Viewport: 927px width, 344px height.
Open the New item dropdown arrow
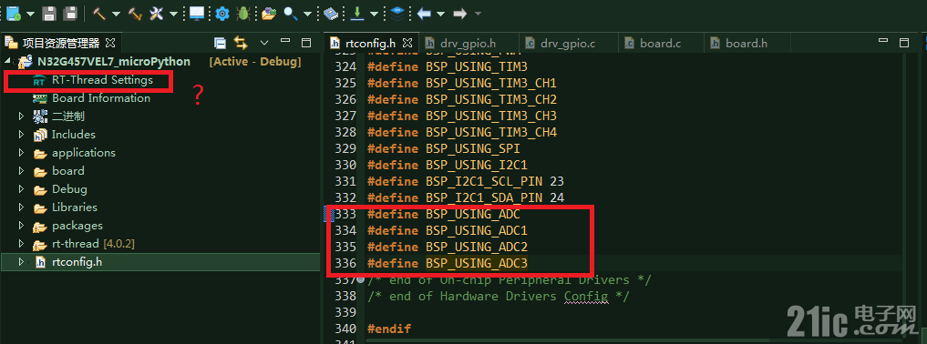(30, 14)
